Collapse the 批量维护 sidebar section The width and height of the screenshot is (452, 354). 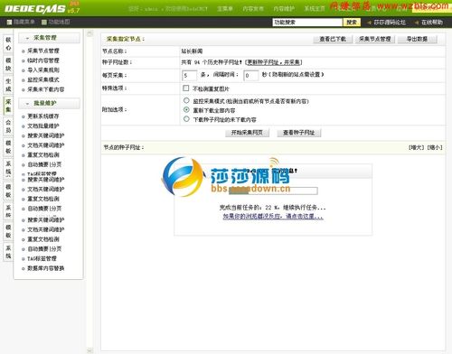pos(49,103)
